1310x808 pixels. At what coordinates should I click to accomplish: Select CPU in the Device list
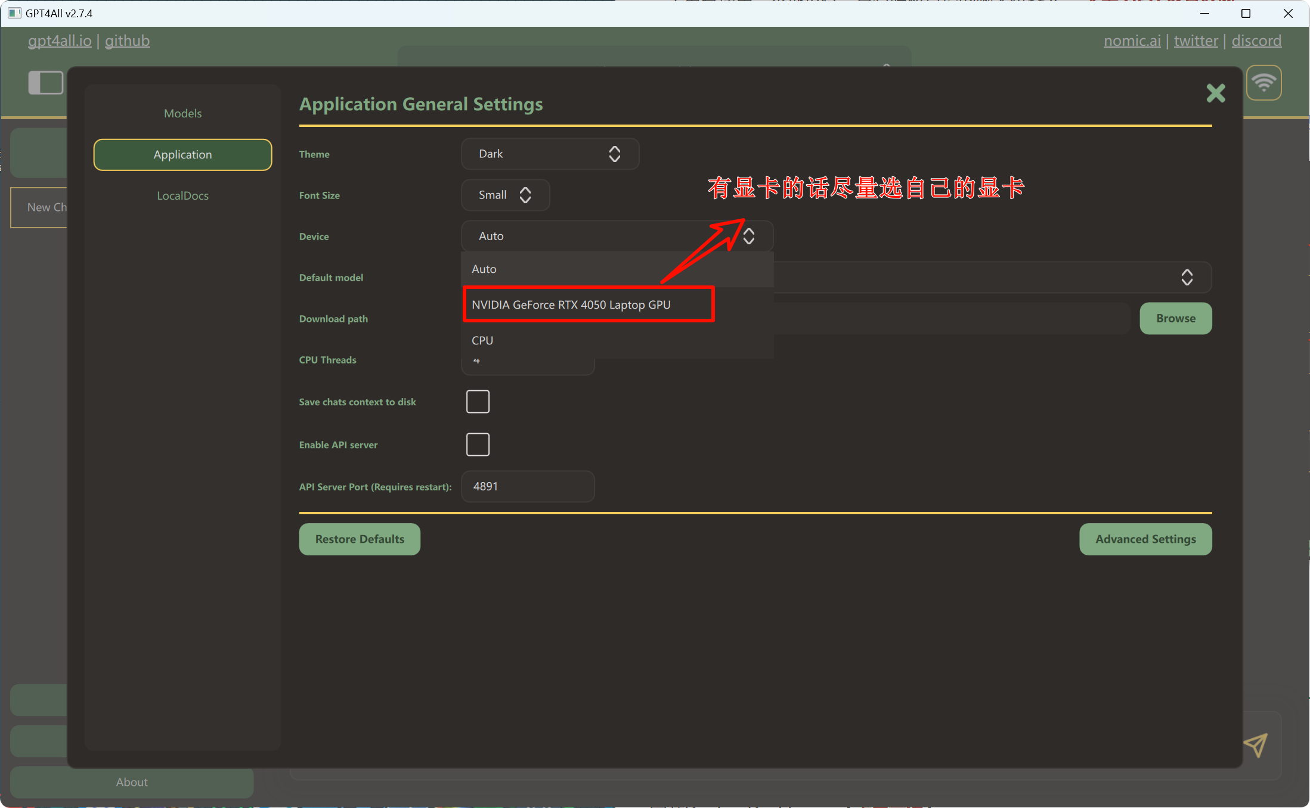tap(617, 340)
